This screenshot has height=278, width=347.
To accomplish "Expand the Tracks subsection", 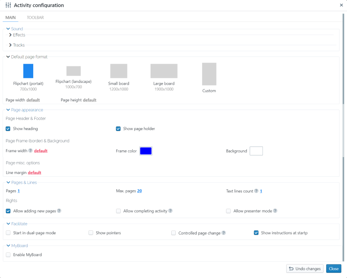I will [x=17, y=45].
